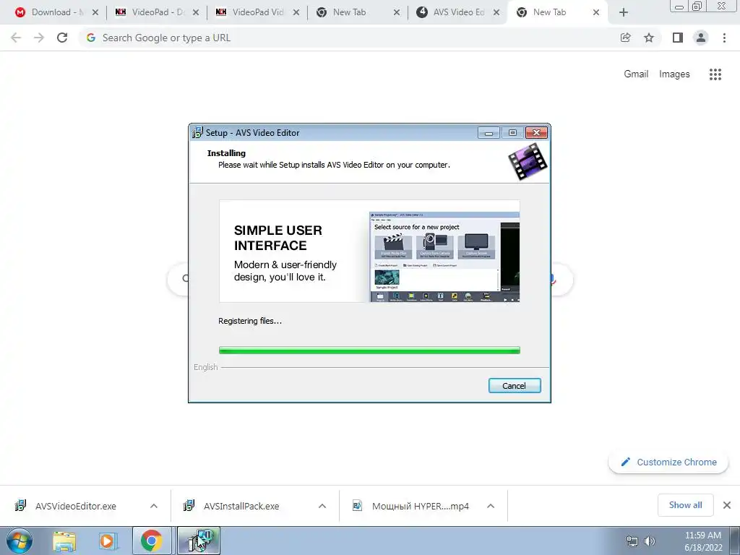740x555 pixels.
Task: Go forward in Chrome
Action: [39, 38]
